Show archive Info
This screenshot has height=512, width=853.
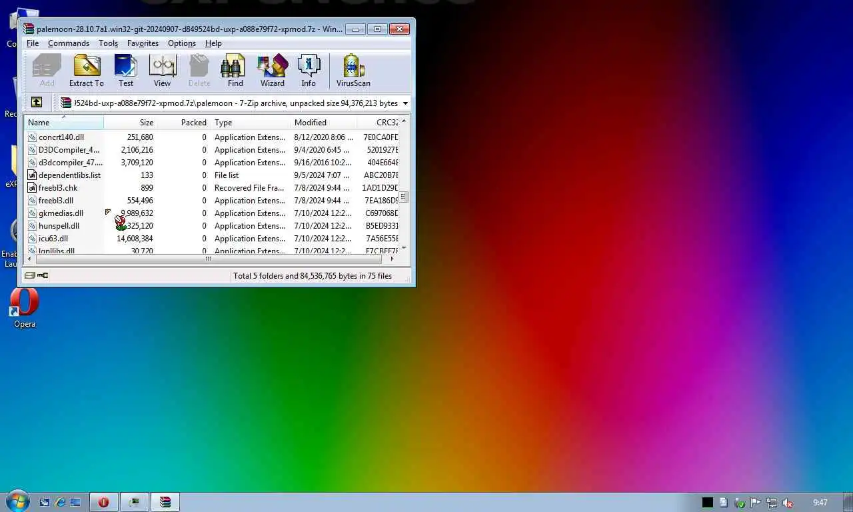[309, 71]
